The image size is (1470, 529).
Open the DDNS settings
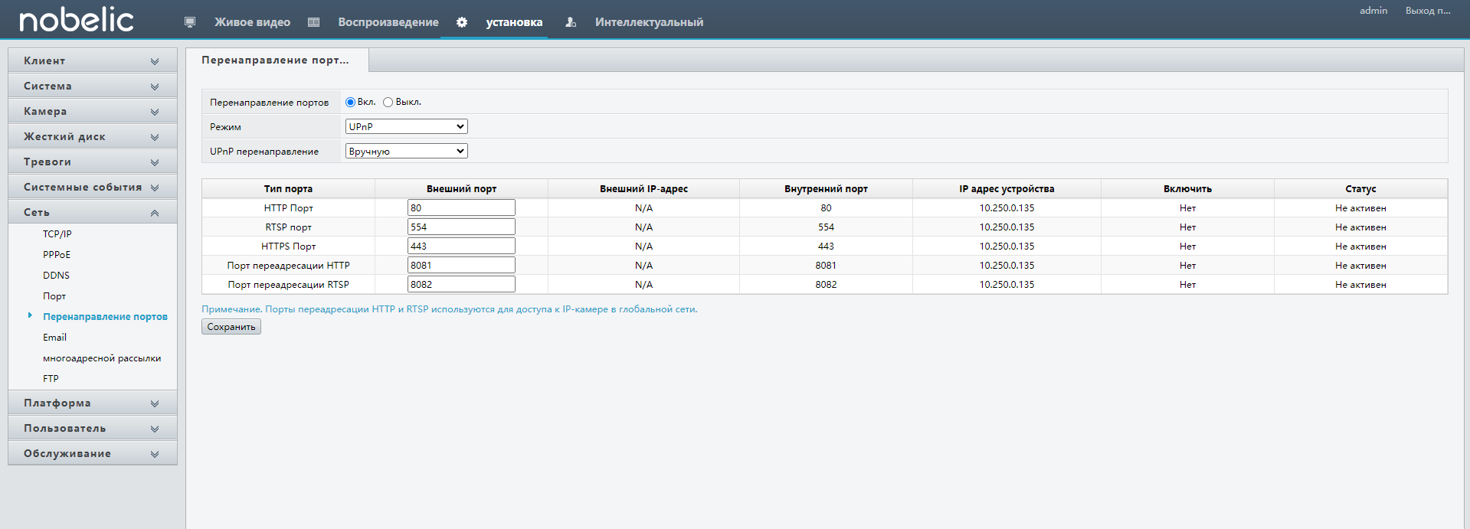pyautogui.click(x=56, y=276)
